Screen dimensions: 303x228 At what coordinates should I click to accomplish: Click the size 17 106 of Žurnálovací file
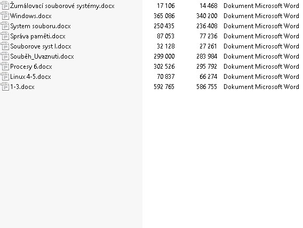[166, 6]
